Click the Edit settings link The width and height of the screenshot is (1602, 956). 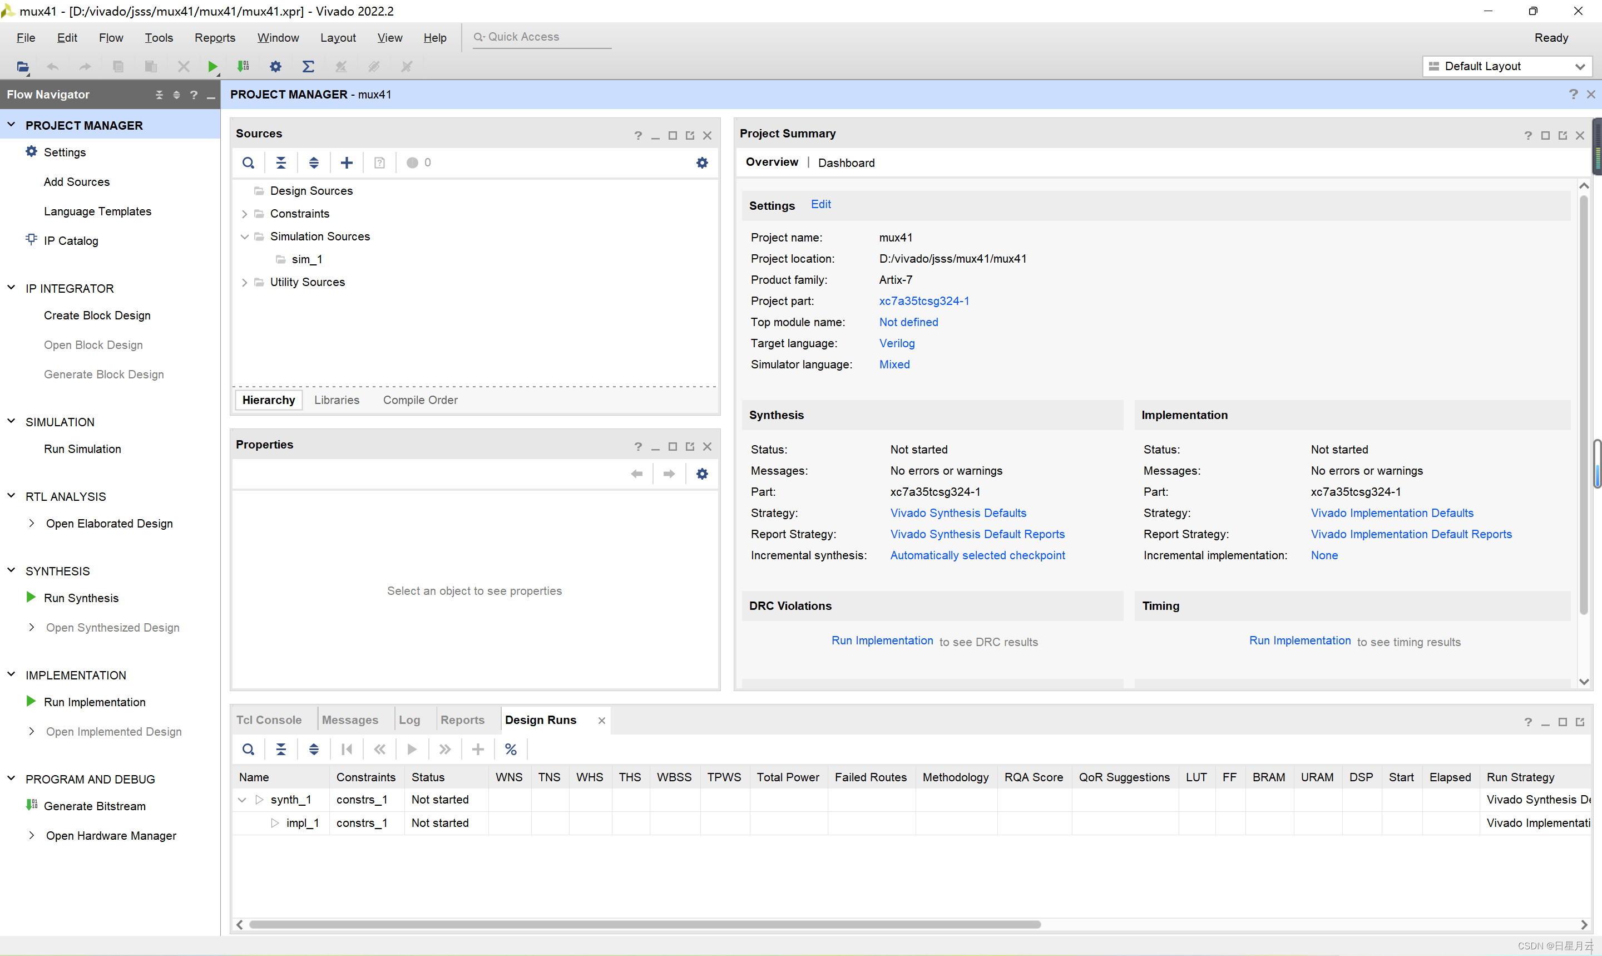coord(820,204)
